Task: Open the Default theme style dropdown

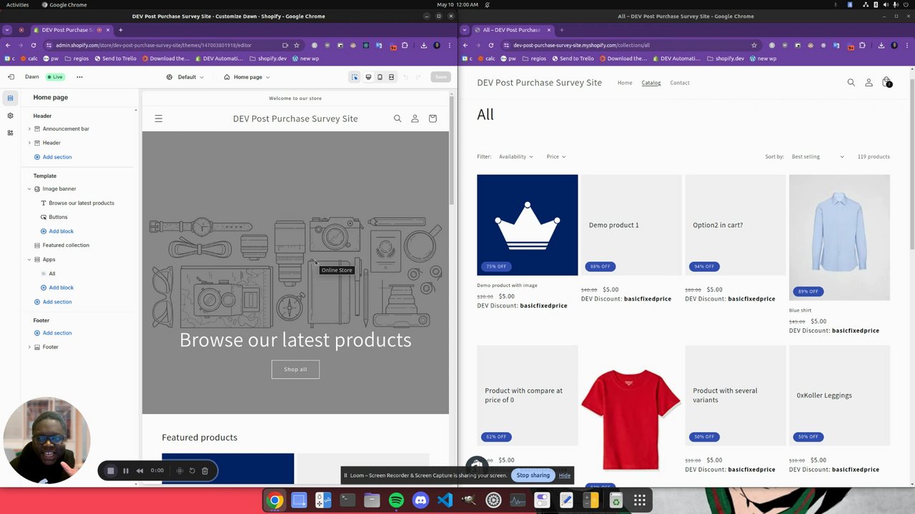Action: point(185,77)
